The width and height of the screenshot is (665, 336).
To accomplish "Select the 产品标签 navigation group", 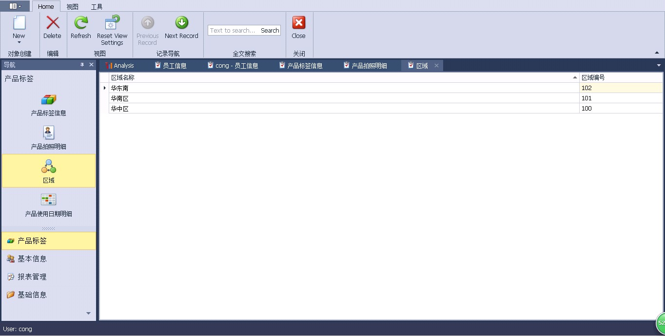I will (49, 241).
